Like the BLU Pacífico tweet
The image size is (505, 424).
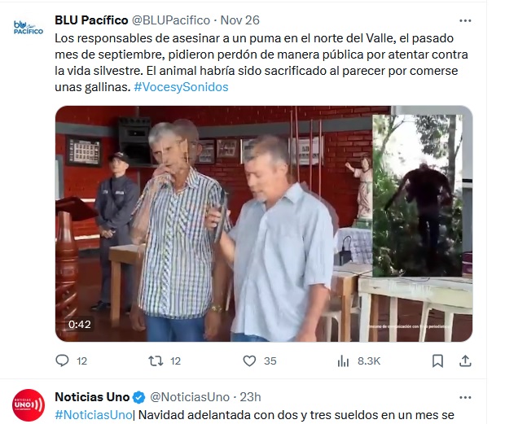249,361
